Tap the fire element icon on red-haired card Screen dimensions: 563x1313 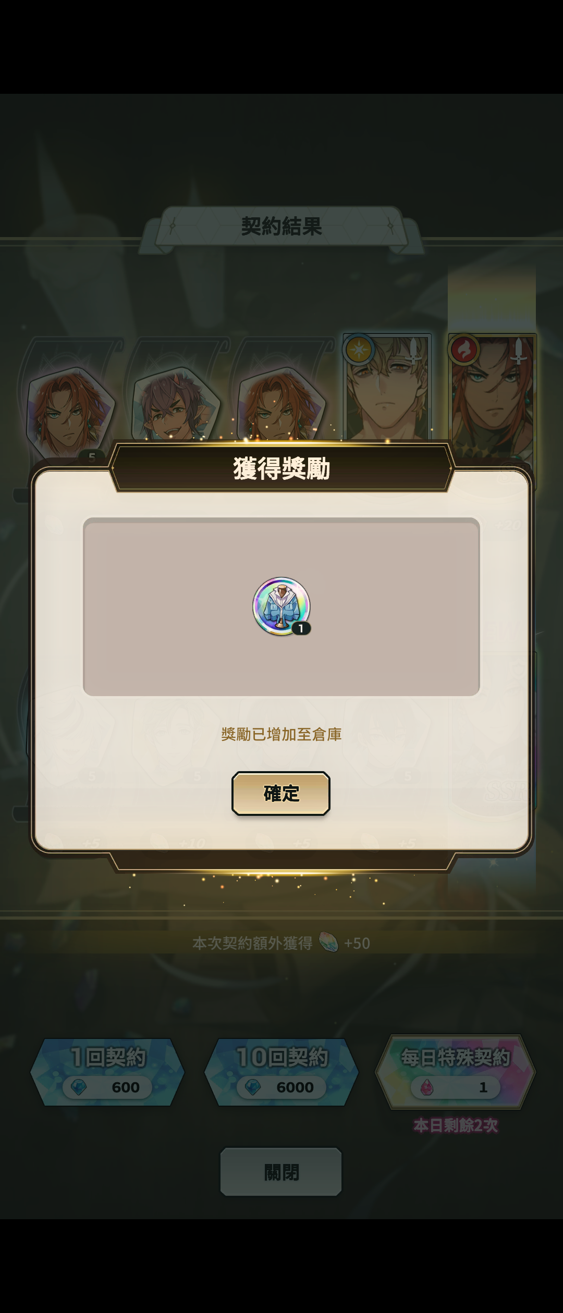[x=463, y=349]
